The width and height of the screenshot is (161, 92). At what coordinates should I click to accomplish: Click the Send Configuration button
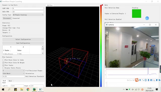pos(23,43)
